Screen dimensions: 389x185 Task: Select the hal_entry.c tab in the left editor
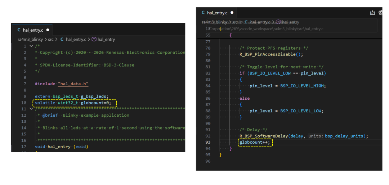pyautogui.click(x=32, y=30)
